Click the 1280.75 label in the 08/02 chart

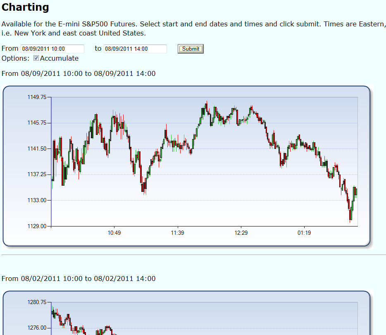tap(37, 302)
